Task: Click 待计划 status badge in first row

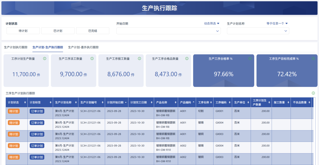Action: coord(14,111)
